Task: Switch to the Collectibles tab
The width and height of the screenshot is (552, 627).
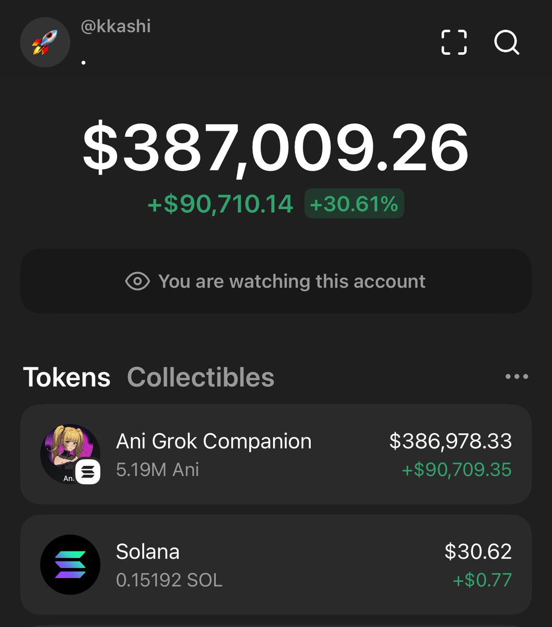Action: 201,377
